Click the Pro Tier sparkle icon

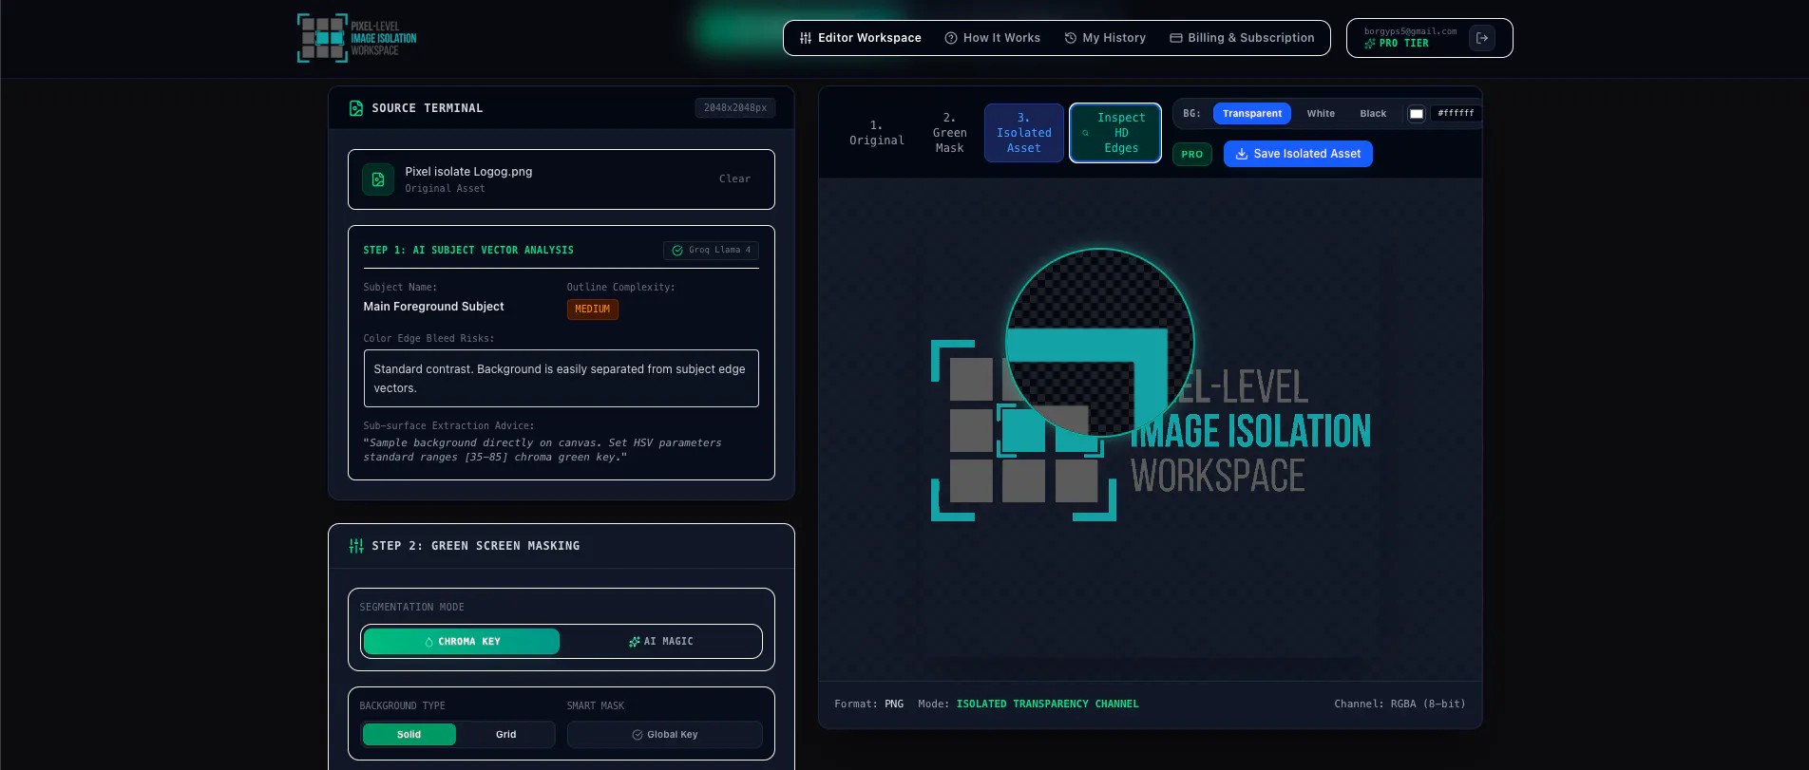1370,44
